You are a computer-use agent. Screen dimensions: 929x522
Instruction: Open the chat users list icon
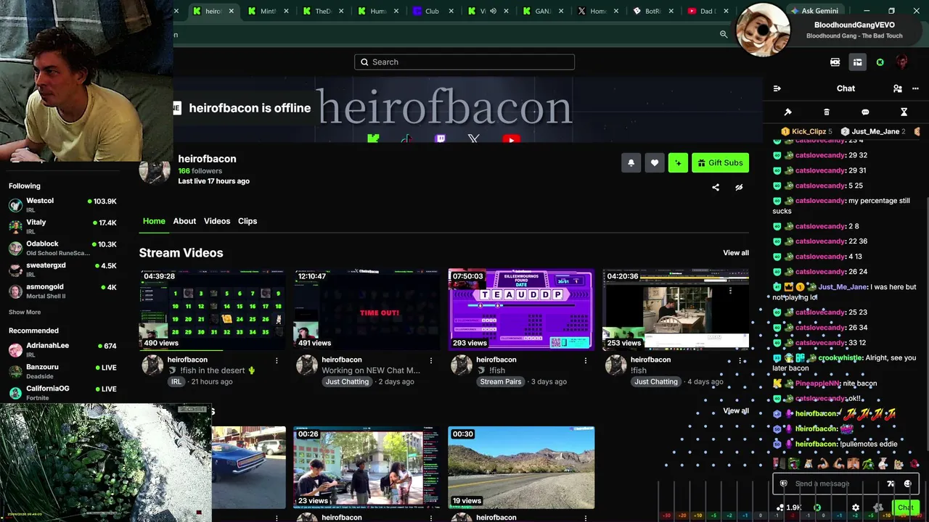pos(898,88)
